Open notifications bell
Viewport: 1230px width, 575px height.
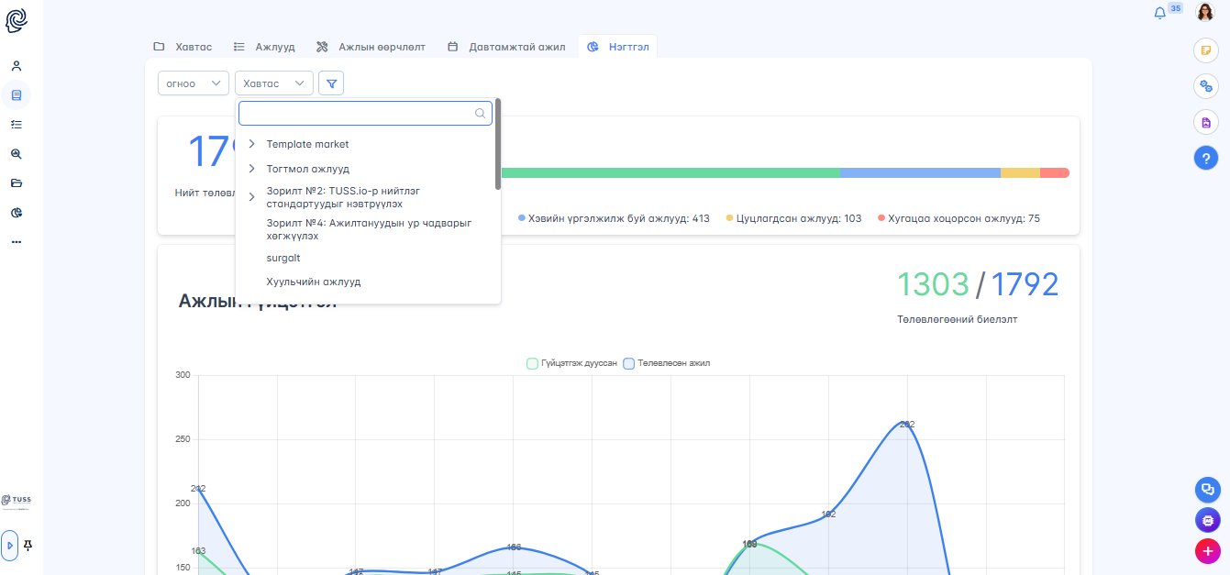click(x=1160, y=13)
